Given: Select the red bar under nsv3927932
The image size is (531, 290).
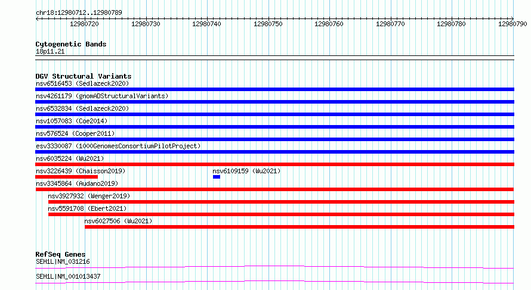Looking at the screenshot, I should pos(281,202).
